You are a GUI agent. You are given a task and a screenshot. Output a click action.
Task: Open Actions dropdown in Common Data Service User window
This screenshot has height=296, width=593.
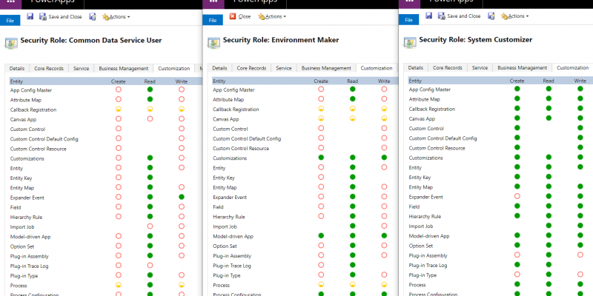tap(116, 17)
